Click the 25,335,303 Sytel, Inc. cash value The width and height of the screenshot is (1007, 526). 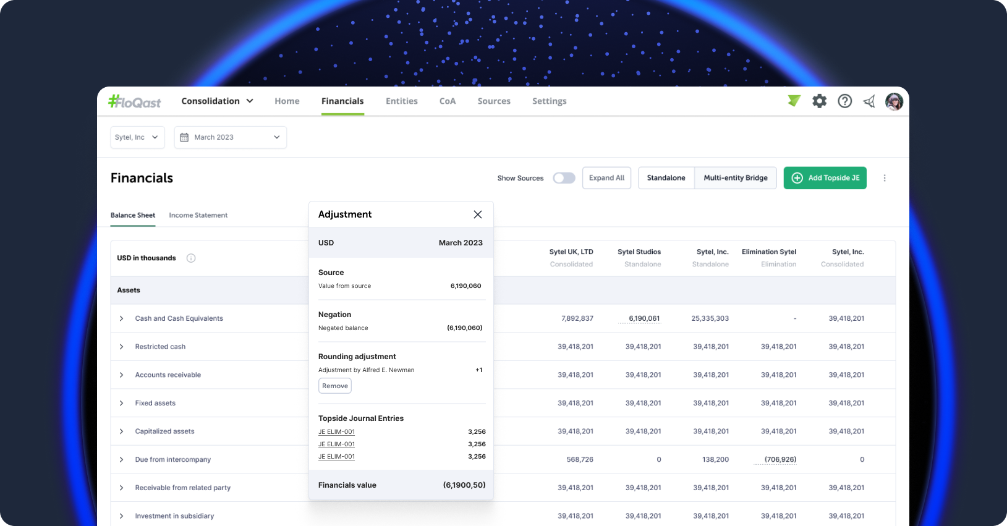point(710,318)
